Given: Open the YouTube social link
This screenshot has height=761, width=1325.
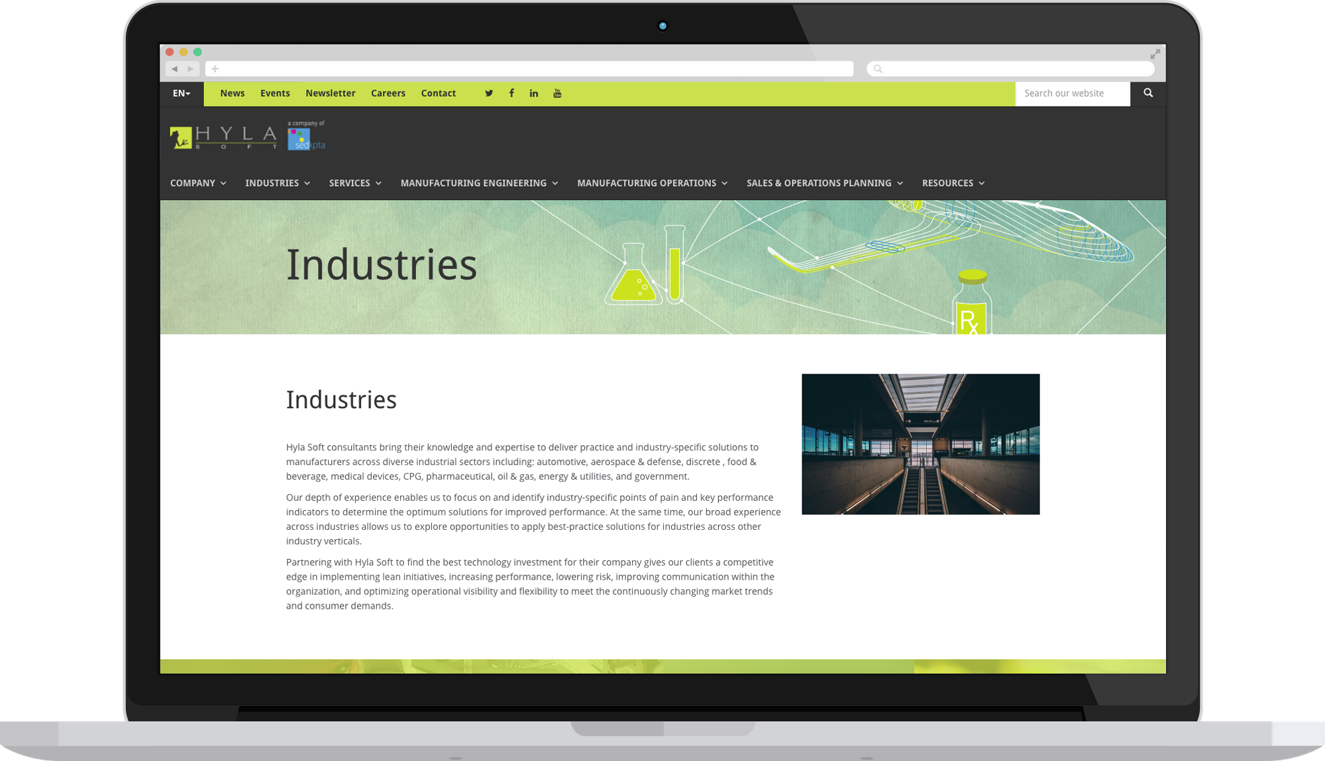Looking at the screenshot, I should point(557,93).
